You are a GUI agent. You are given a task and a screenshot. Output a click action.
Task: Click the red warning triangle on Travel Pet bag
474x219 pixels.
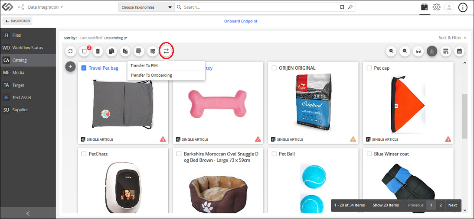[163, 139]
